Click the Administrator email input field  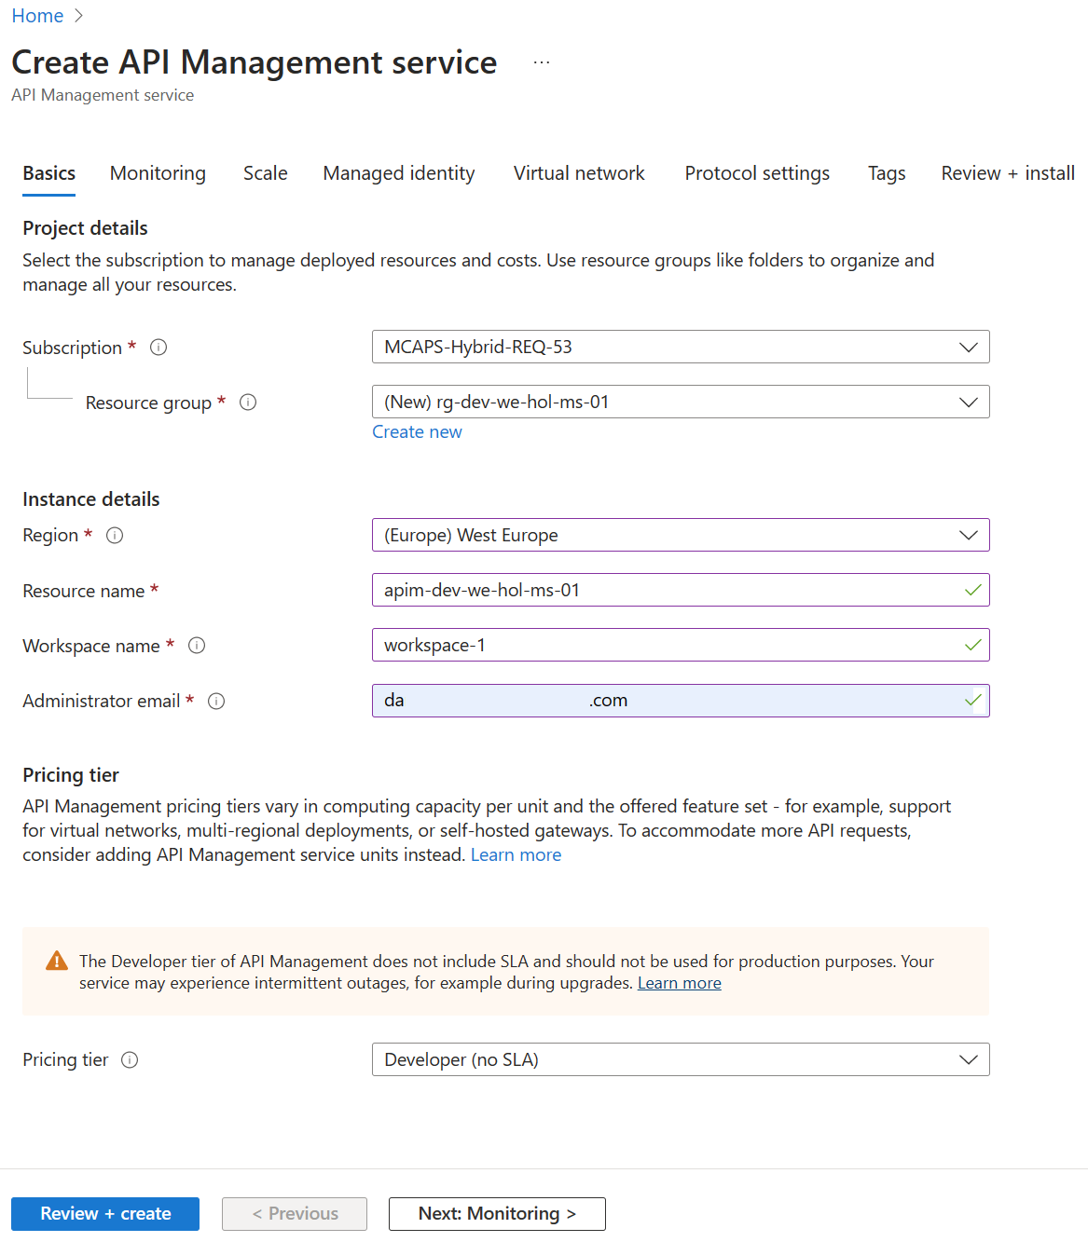pos(681,700)
